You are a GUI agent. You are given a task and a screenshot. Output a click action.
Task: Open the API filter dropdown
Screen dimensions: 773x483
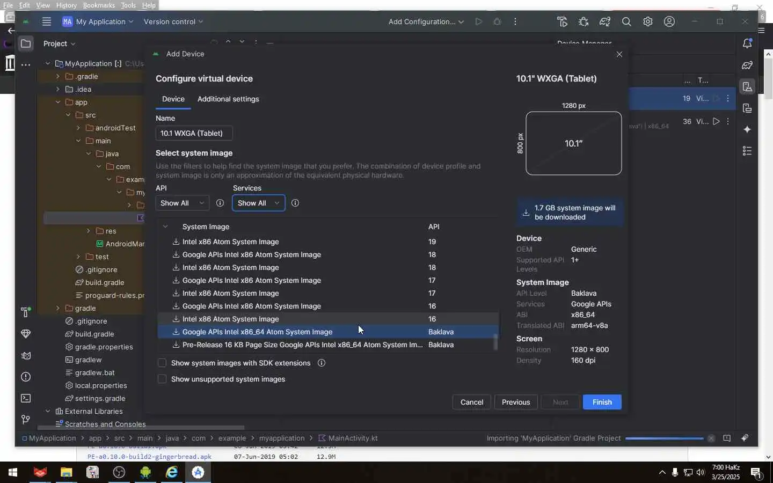coord(182,203)
